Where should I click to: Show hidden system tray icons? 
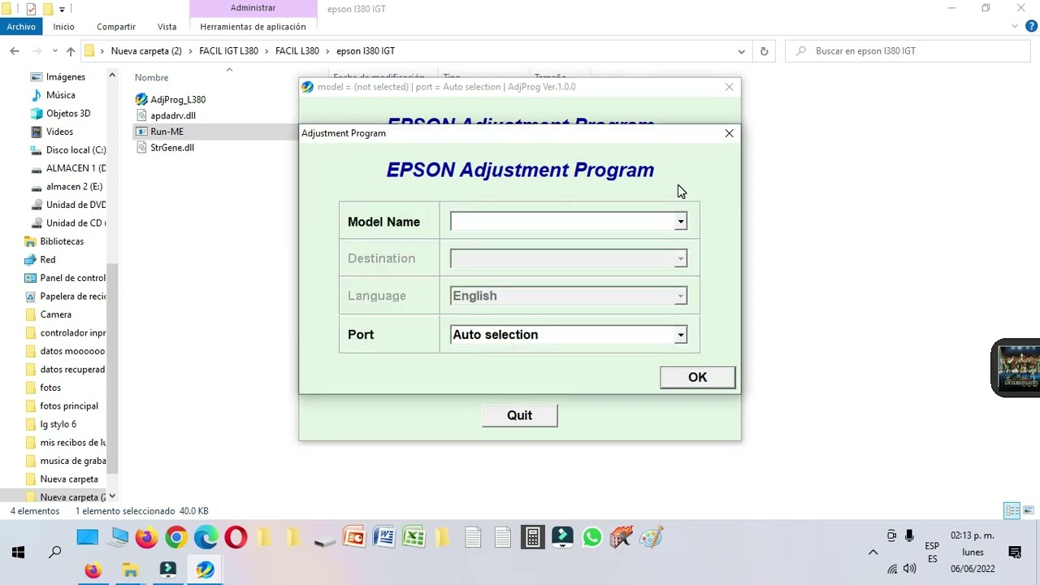pyautogui.click(x=873, y=552)
